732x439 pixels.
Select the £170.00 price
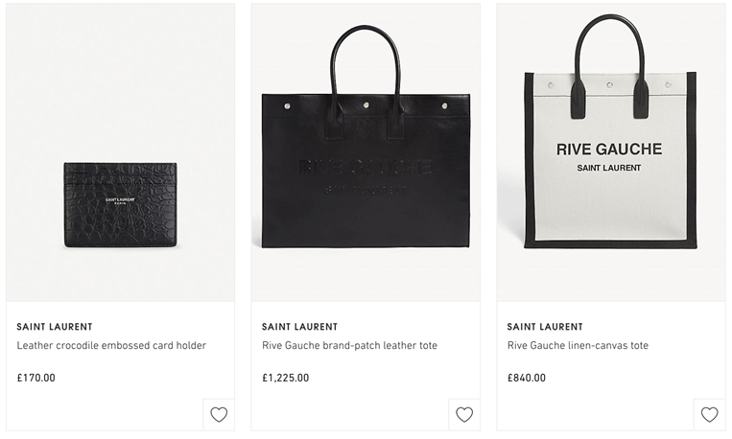click(35, 378)
